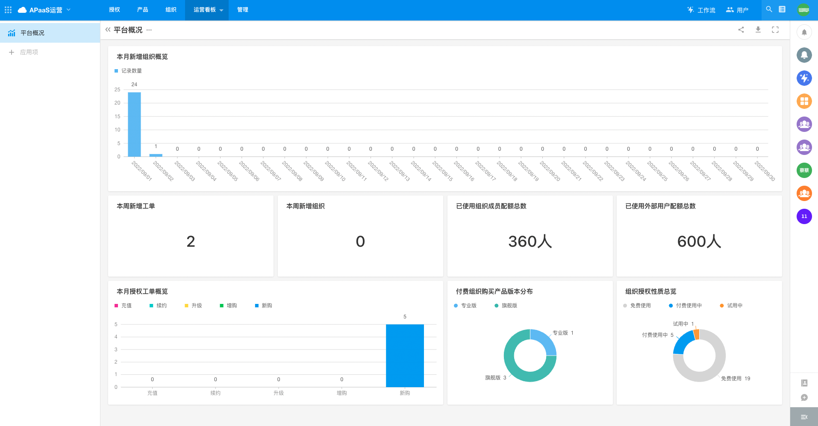This screenshot has height=426, width=818.
Task: Open the contacts icon in right sidebar
Action: [804, 383]
